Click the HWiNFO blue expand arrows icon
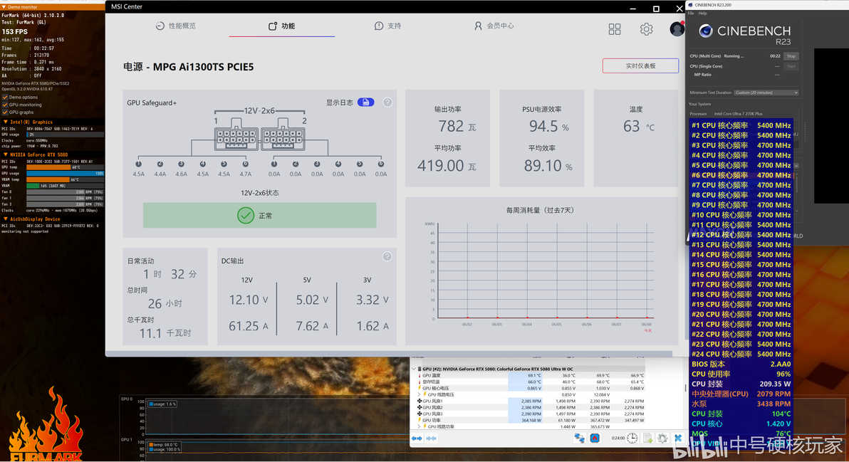 click(x=417, y=439)
